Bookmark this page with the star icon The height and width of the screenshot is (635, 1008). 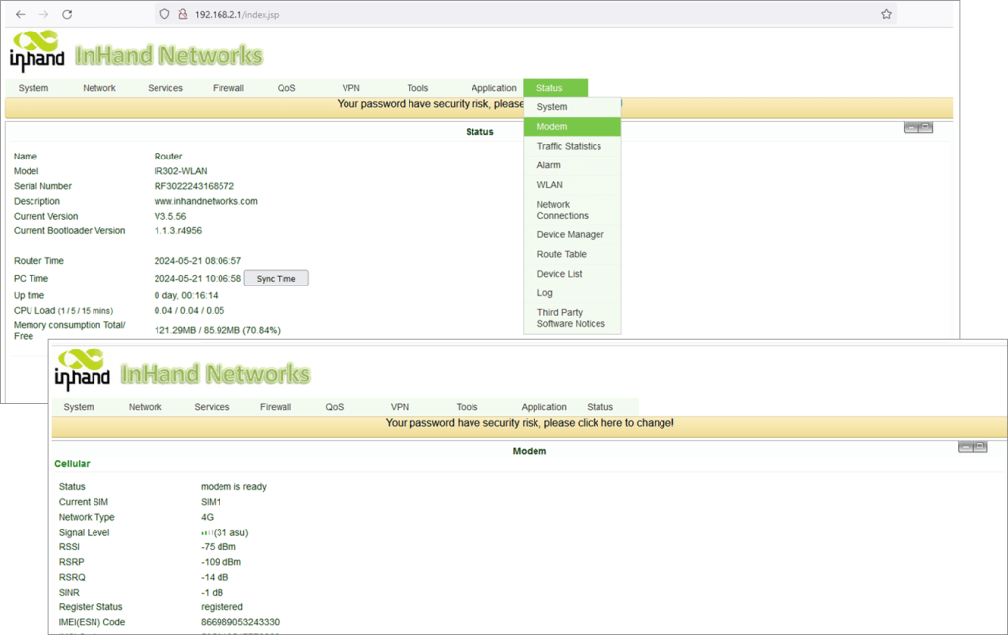[x=886, y=14]
